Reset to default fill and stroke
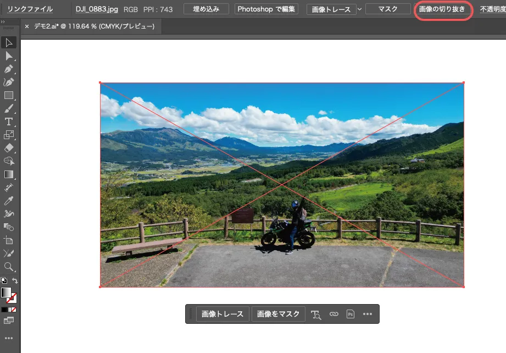Image resolution: width=506 pixels, height=353 pixels. coord(3,281)
